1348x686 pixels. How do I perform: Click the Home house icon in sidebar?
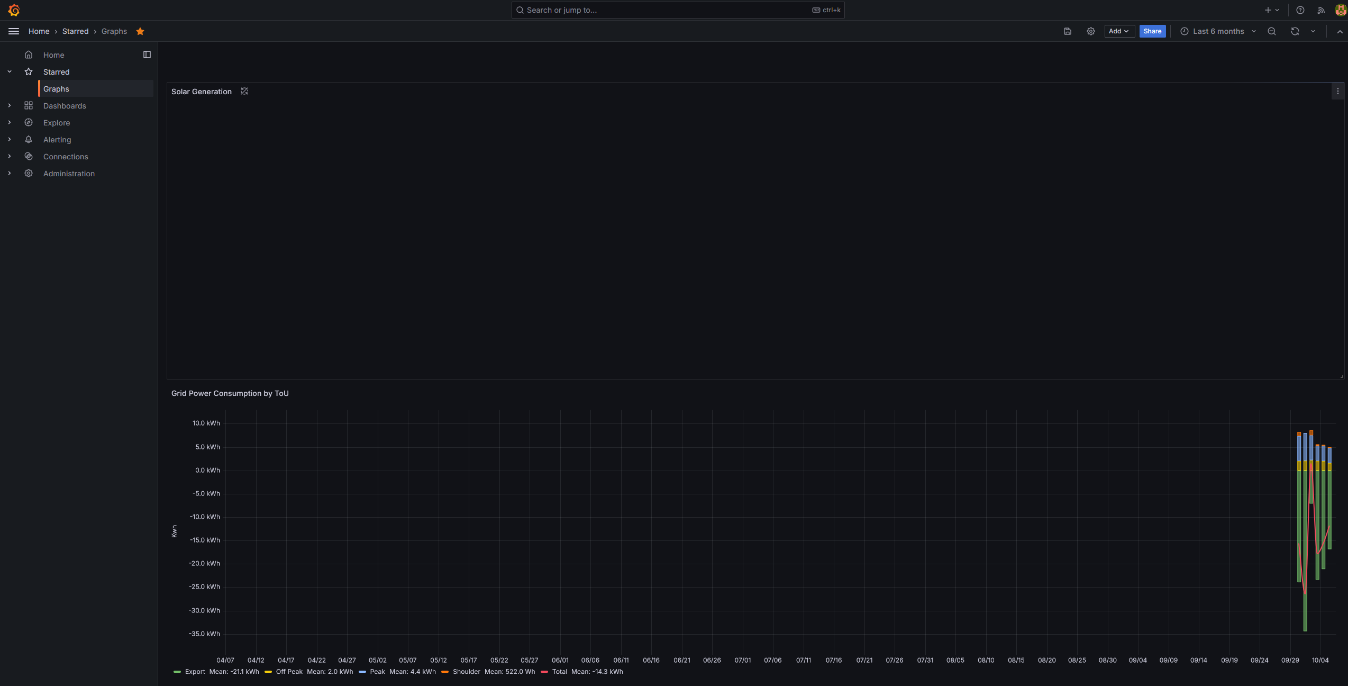(29, 55)
